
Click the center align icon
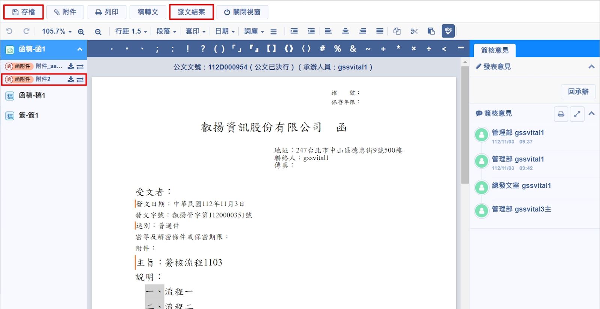point(345,31)
